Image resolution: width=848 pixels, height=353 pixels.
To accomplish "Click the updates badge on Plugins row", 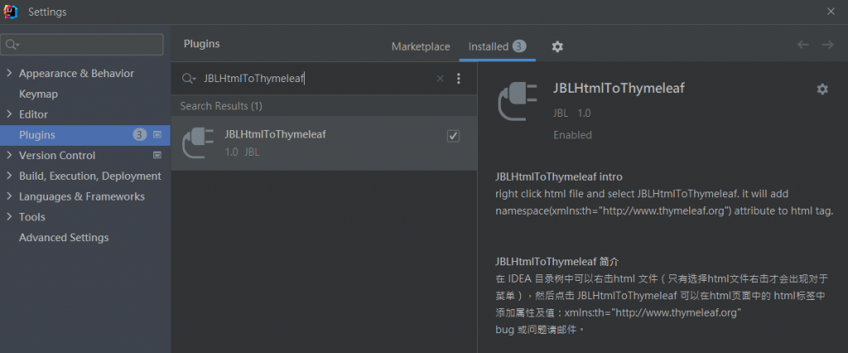I will tap(140, 135).
